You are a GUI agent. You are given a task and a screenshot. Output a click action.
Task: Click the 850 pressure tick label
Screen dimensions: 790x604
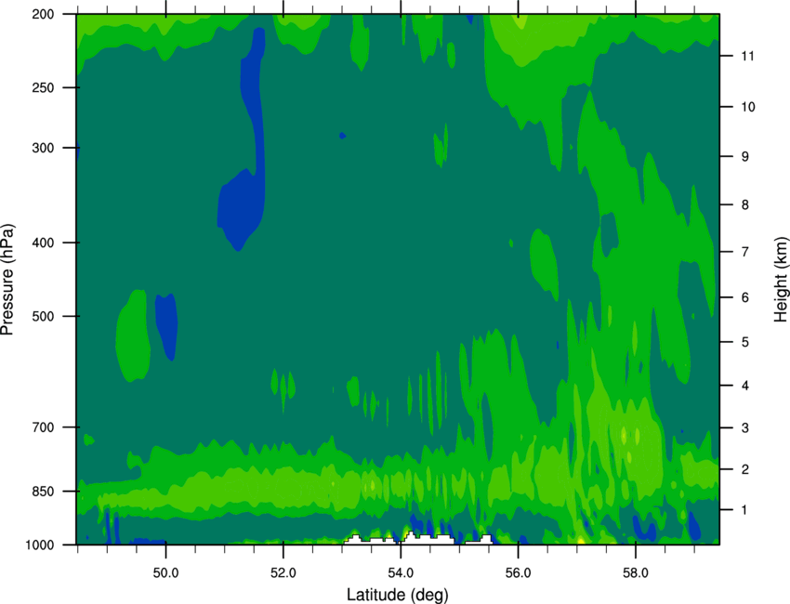point(43,492)
